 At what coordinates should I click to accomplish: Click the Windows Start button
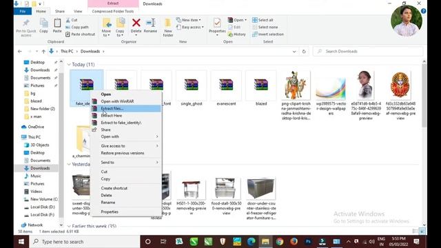coord(21,242)
